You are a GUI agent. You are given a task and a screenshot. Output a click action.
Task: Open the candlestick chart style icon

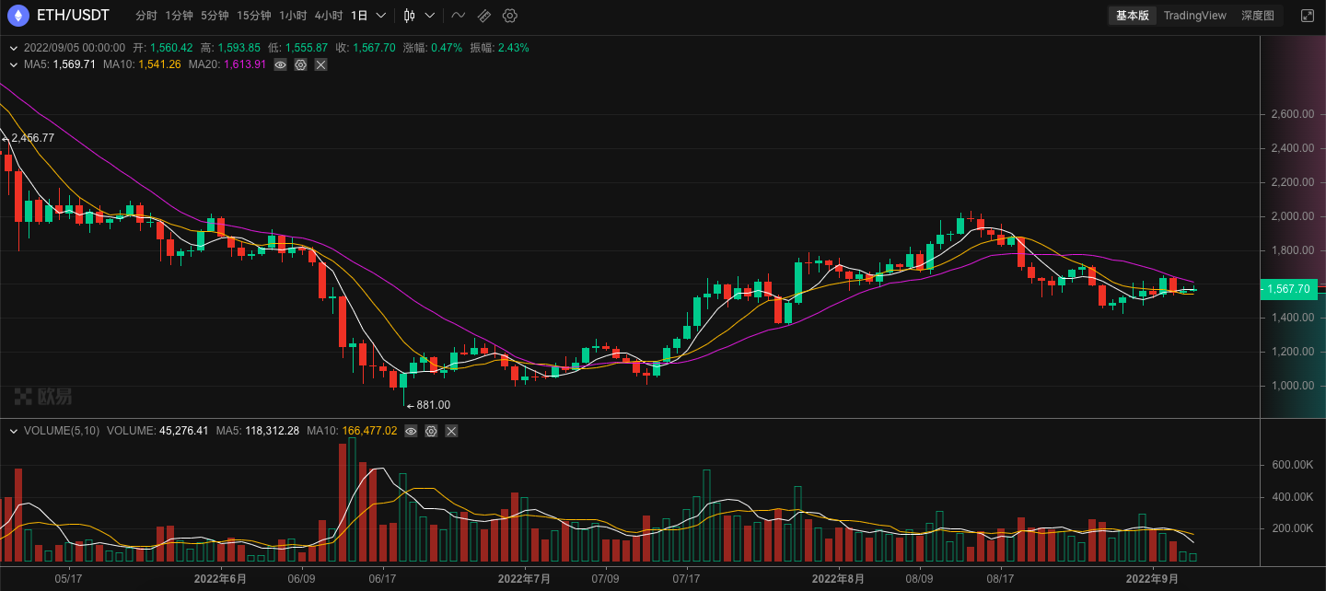(x=410, y=16)
